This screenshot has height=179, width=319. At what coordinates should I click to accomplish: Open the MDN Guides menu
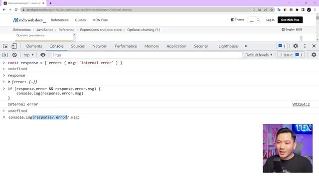80,20
